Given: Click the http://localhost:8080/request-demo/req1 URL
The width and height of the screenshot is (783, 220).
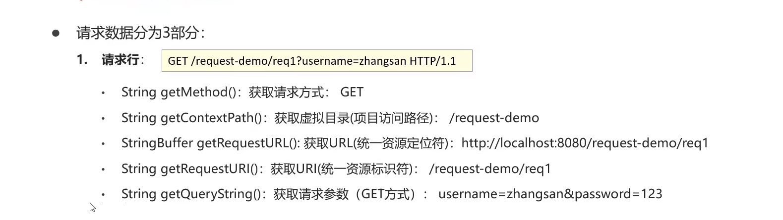Looking at the screenshot, I should click(x=585, y=143).
